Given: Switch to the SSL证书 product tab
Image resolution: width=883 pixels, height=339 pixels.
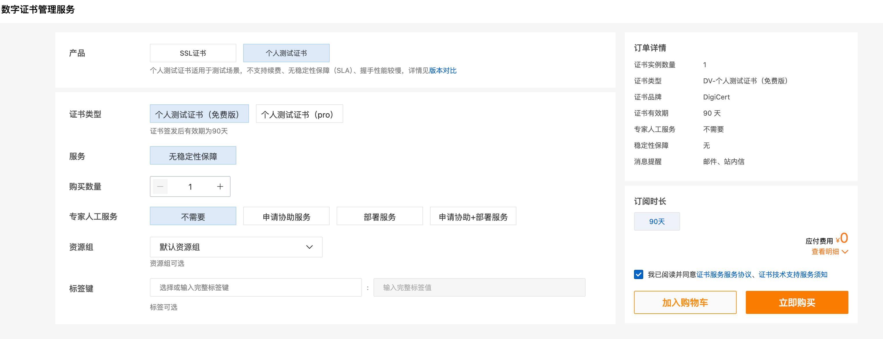Looking at the screenshot, I should click(193, 53).
